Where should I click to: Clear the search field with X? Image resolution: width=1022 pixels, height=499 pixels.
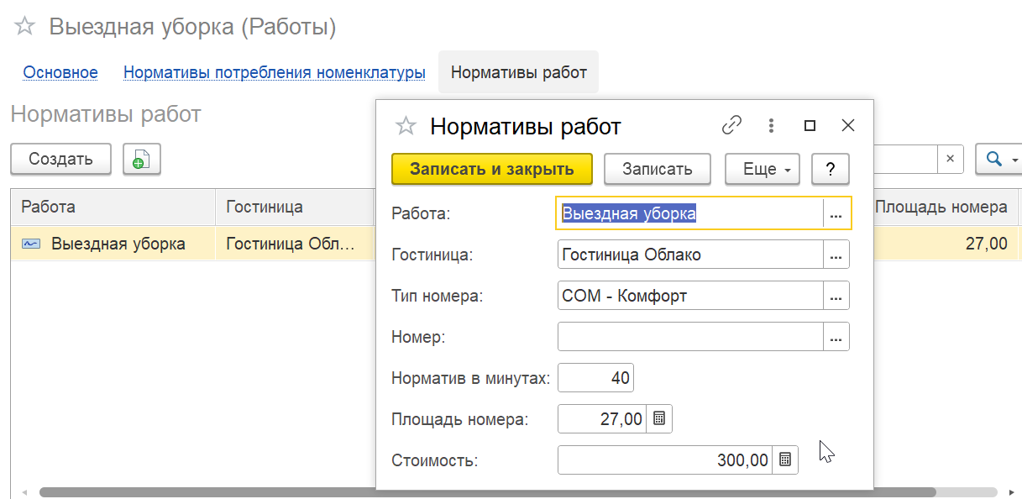[950, 159]
